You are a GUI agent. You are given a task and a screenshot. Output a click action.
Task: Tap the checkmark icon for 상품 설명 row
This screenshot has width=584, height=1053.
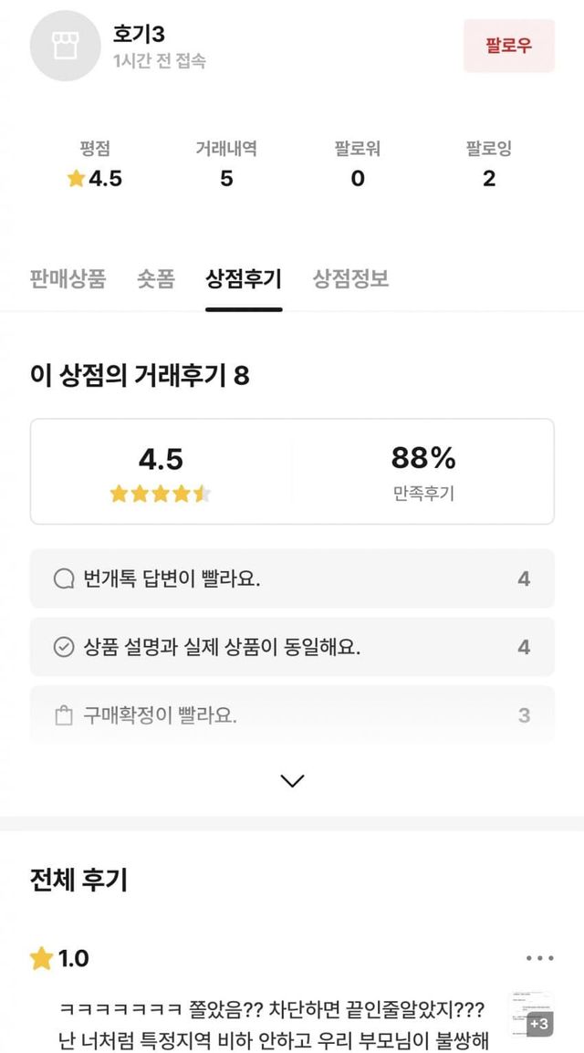click(64, 647)
